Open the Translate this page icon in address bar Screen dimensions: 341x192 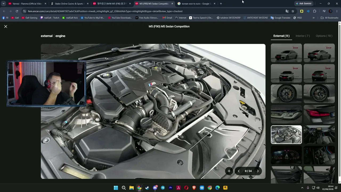click(x=287, y=11)
